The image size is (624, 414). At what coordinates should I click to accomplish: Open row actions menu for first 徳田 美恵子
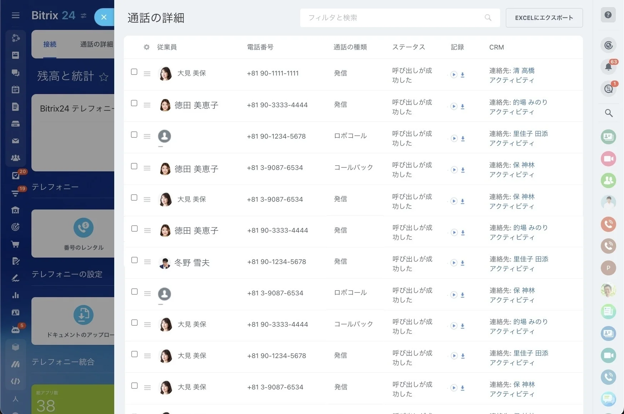point(147,105)
